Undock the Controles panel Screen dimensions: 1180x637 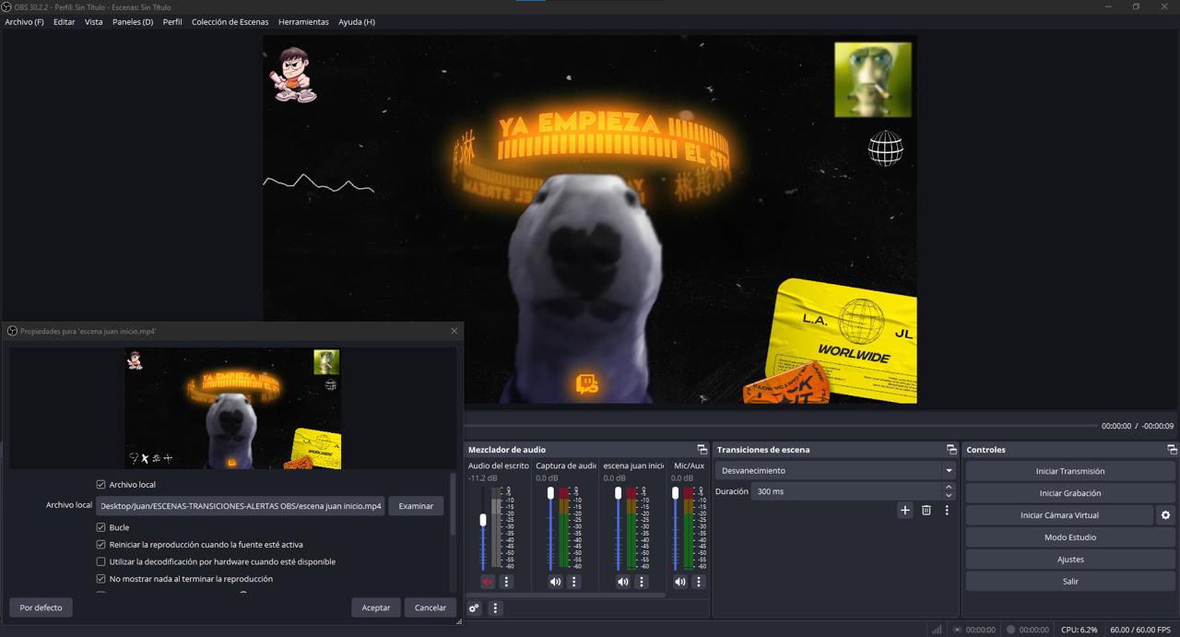(x=1172, y=450)
